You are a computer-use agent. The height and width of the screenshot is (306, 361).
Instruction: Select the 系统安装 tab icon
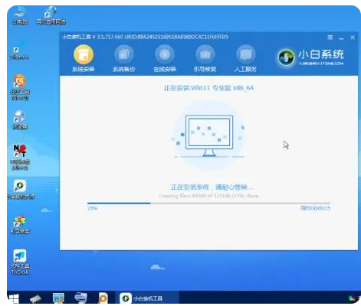(84, 54)
